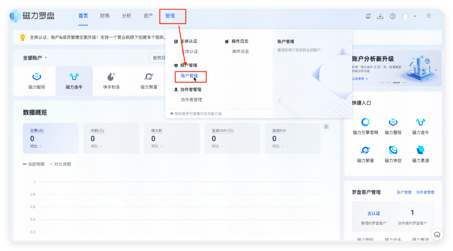Click 管理的罗盘客户 label
The width and height of the screenshot is (453, 251).
tap(373, 223)
